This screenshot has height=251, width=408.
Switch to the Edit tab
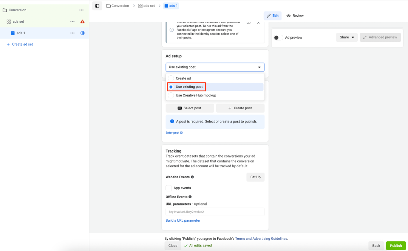click(x=272, y=16)
